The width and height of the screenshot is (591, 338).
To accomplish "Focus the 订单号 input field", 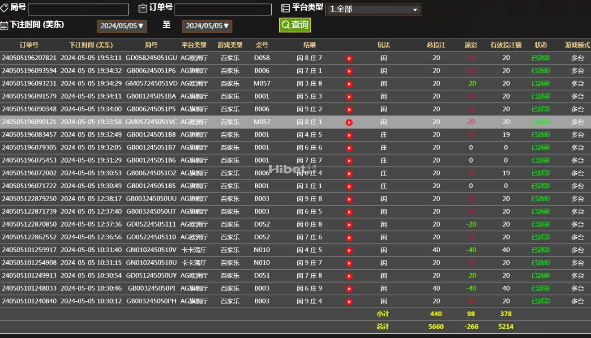I will click(x=223, y=9).
